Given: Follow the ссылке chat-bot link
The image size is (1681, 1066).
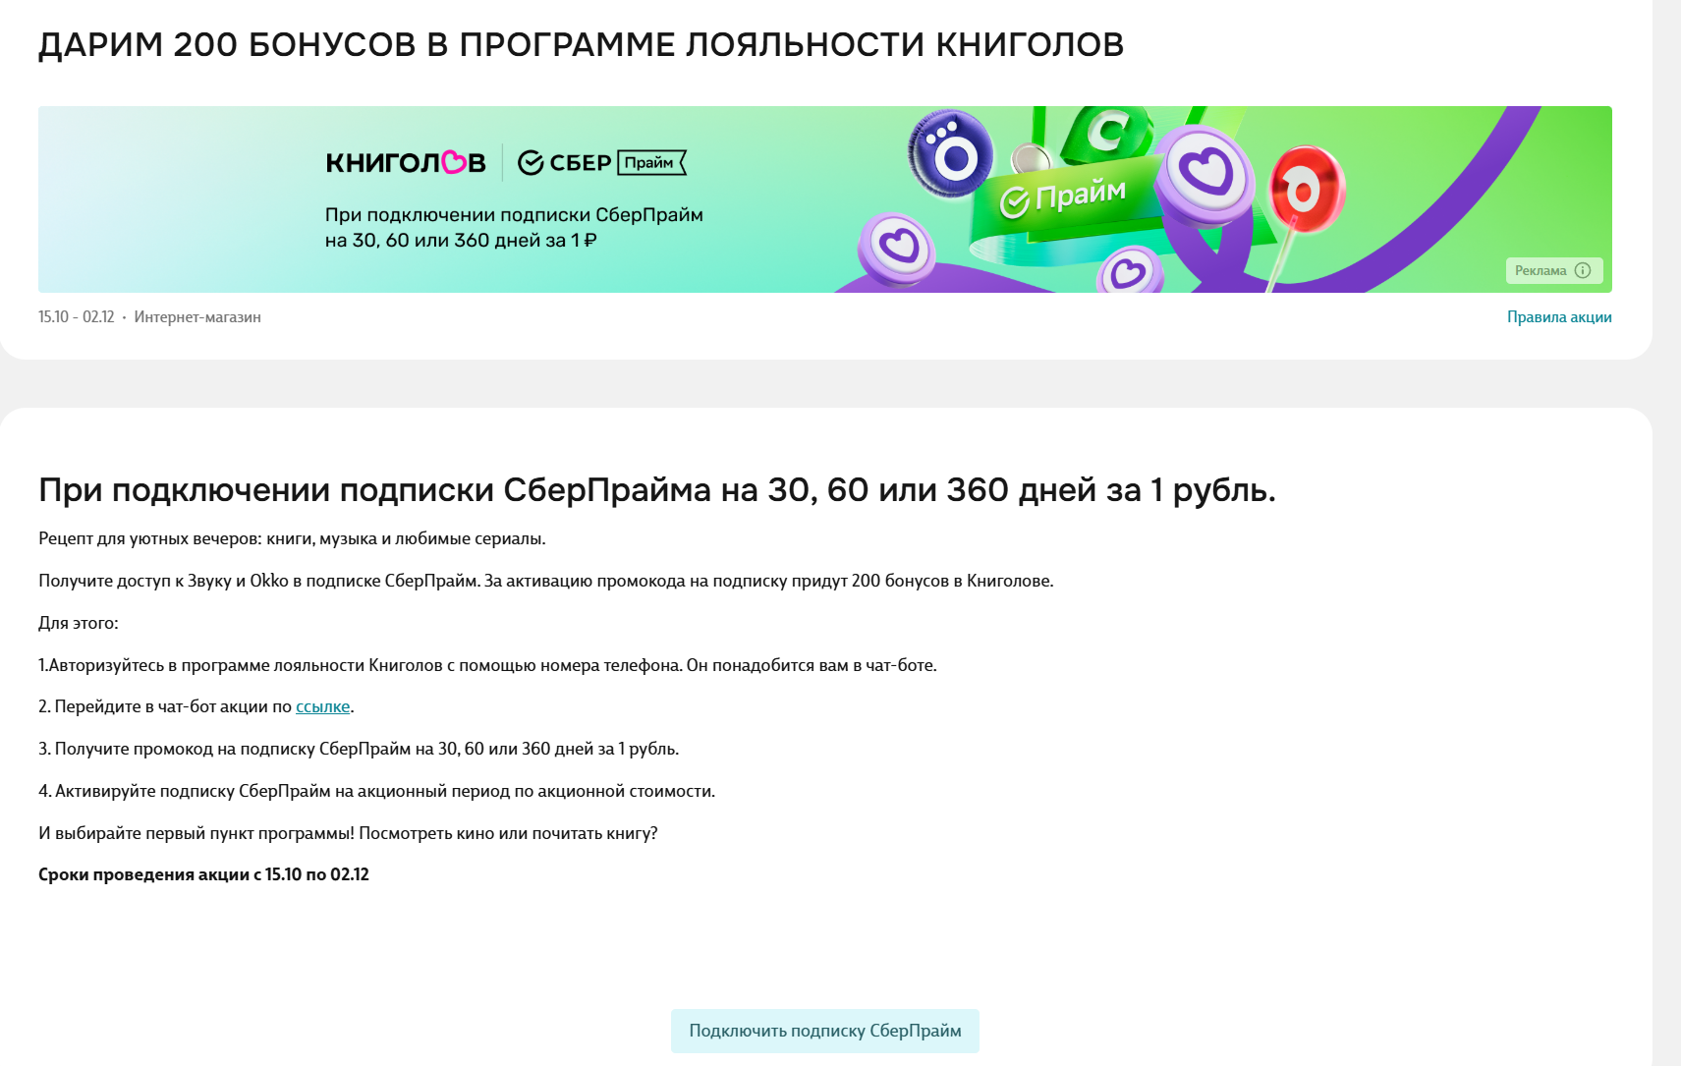Looking at the screenshot, I should pos(322,706).
